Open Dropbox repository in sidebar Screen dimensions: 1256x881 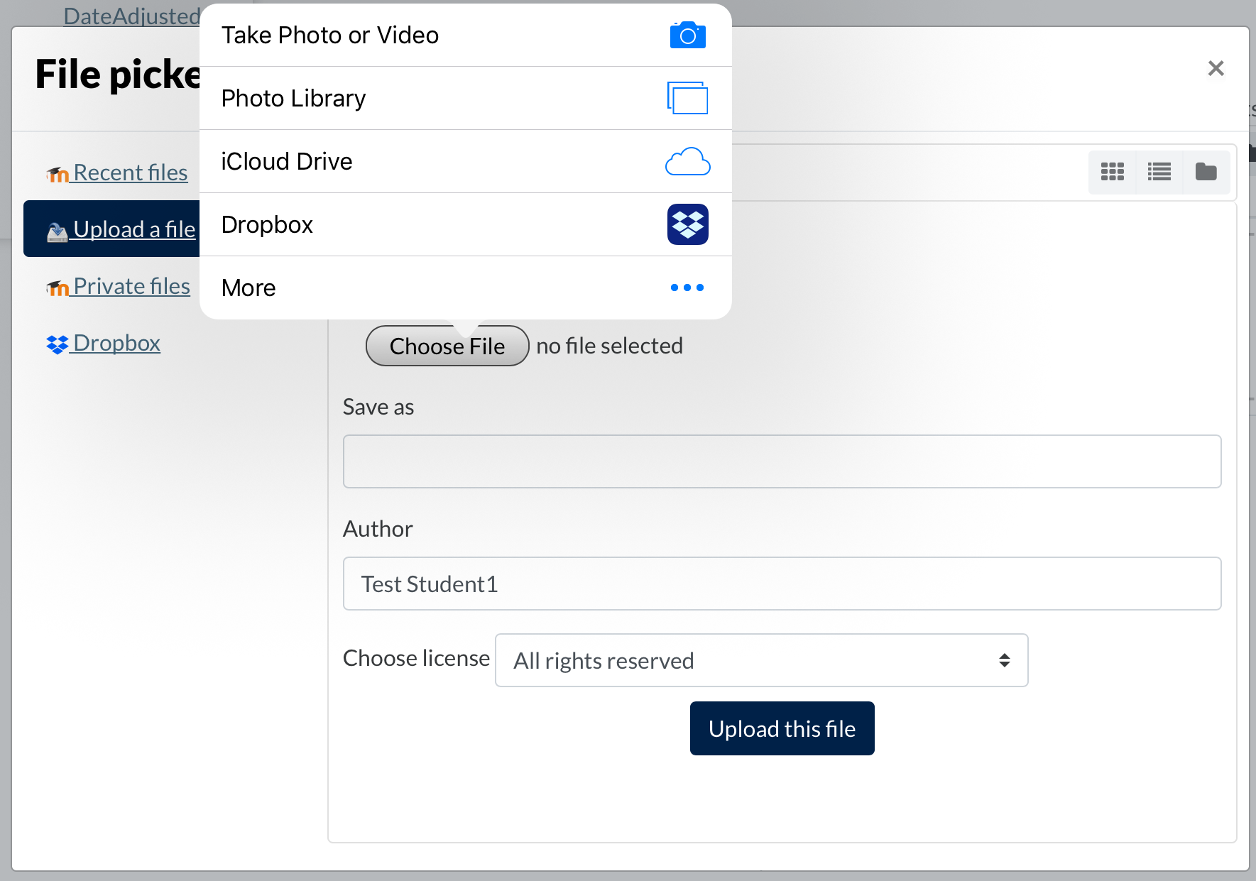click(116, 343)
